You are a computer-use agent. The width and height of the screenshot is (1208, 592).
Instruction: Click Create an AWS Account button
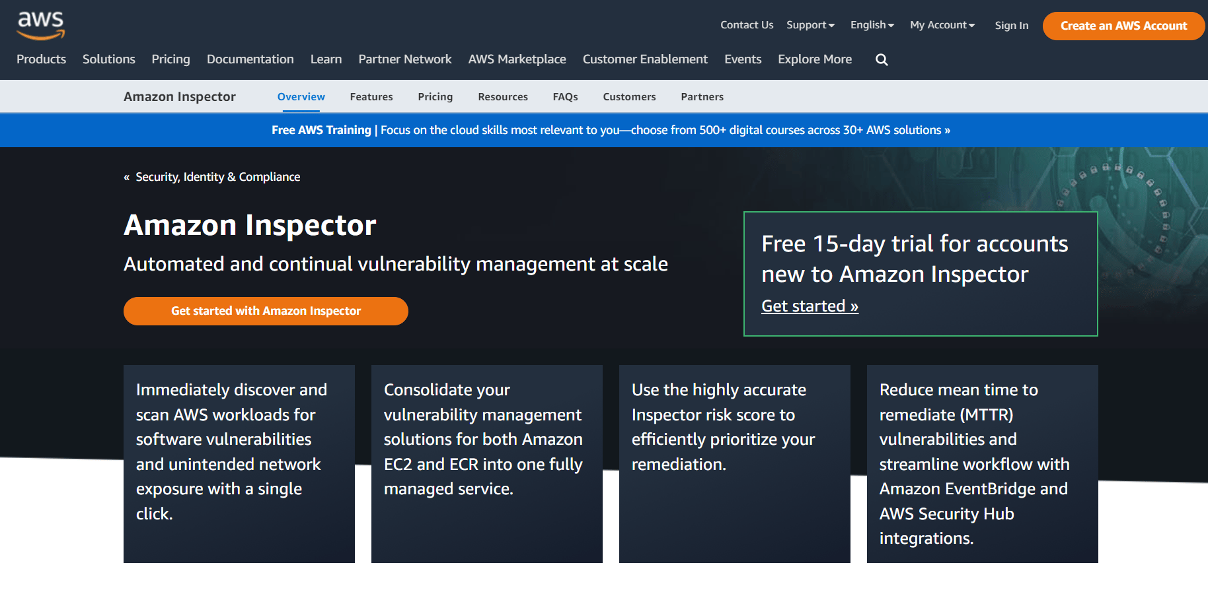[x=1123, y=26]
